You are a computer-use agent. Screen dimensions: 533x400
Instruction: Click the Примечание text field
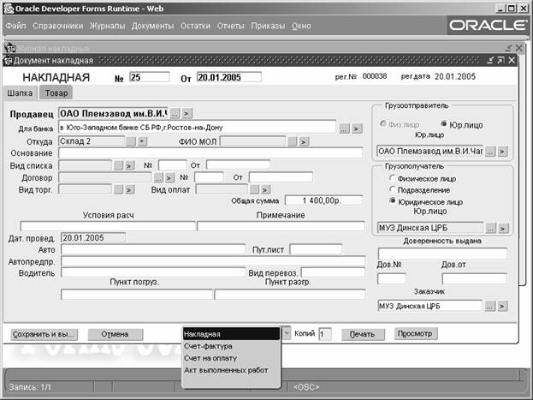[x=281, y=226]
